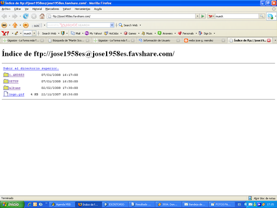This screenshot has width=277, height=208.
Task: Open Yahoo Mail from the toolbar
Action: (76, 34)
